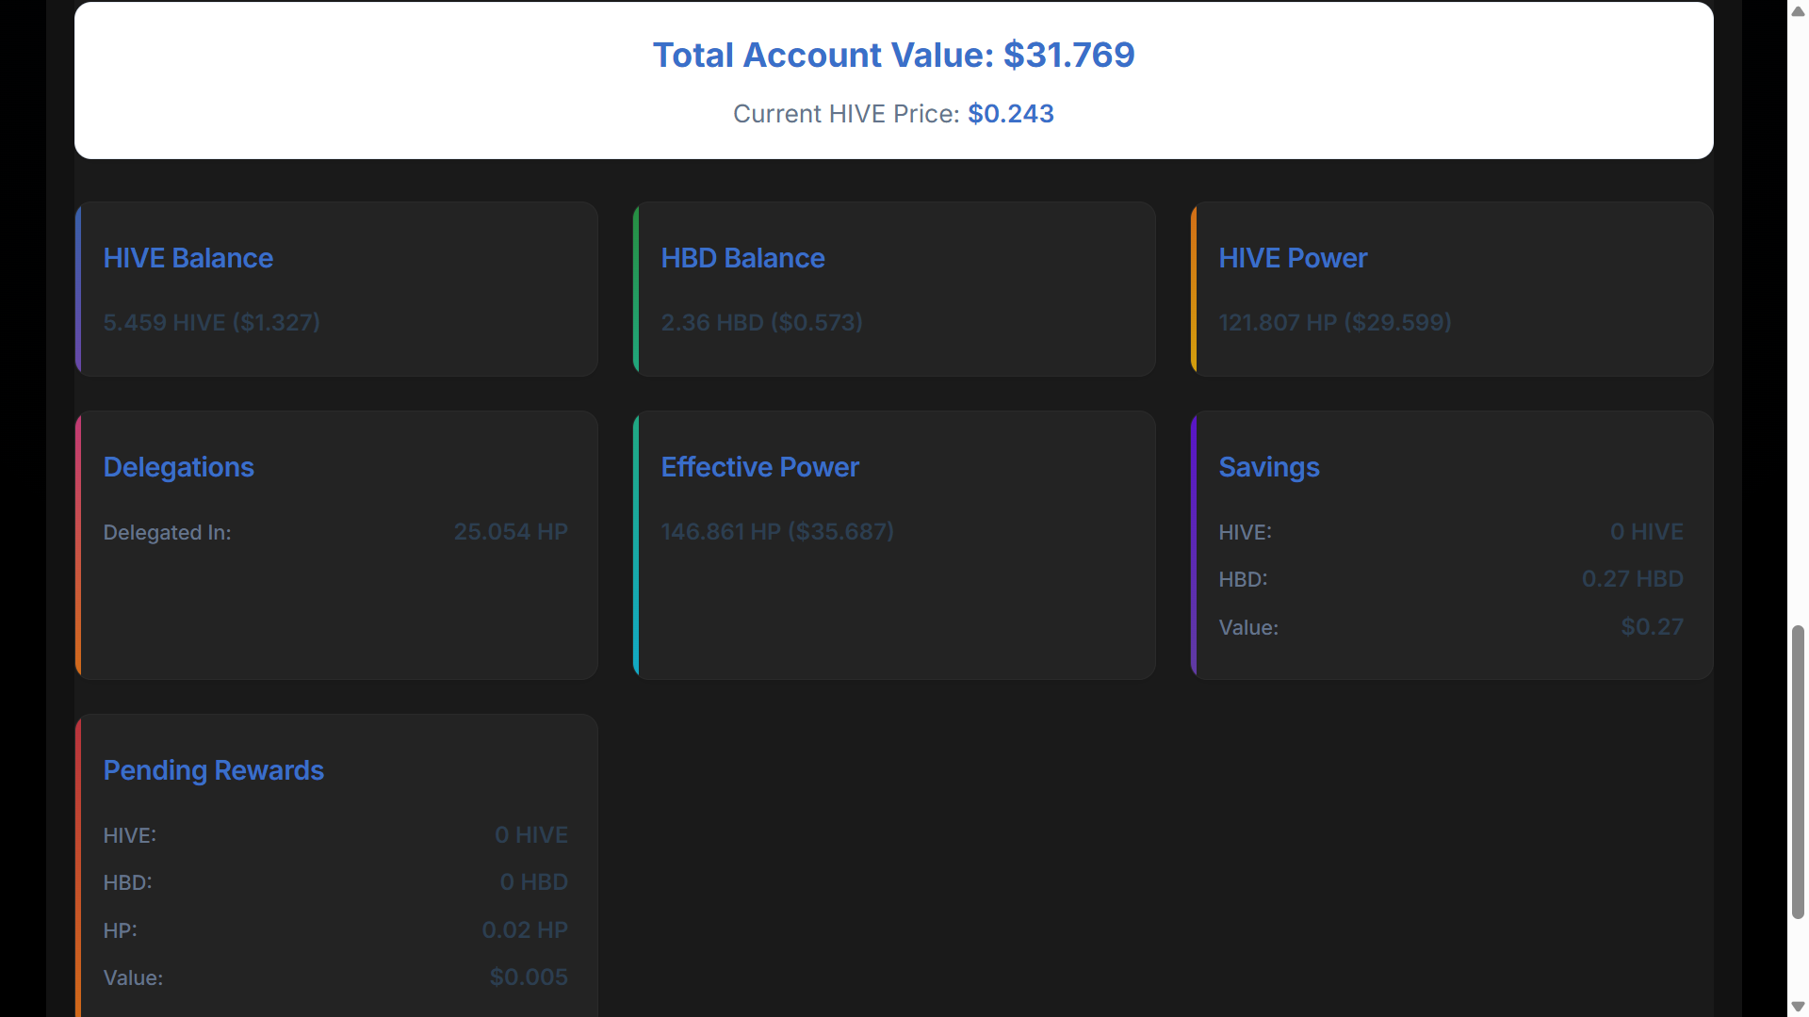The image size is (1809, 1017).
Task: Click the scrollbar down arrow
Action: [1798, 1007]
